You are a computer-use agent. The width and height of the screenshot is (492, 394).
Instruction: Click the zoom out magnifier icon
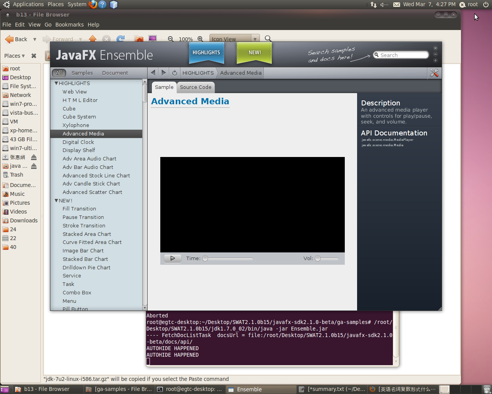[x=171, y=39]
